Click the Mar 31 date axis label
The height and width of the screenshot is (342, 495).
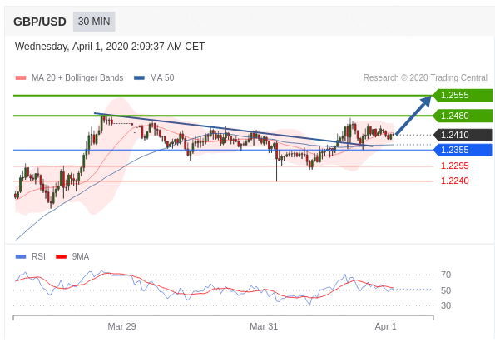(264, 326)
